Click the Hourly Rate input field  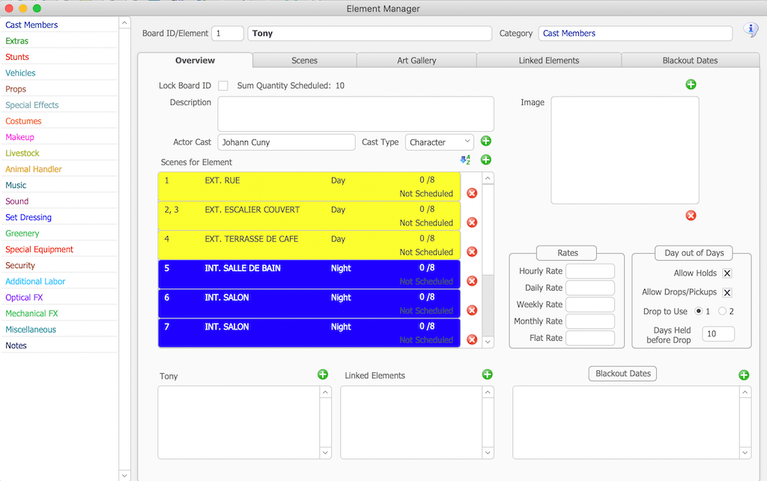click(589, 271)
